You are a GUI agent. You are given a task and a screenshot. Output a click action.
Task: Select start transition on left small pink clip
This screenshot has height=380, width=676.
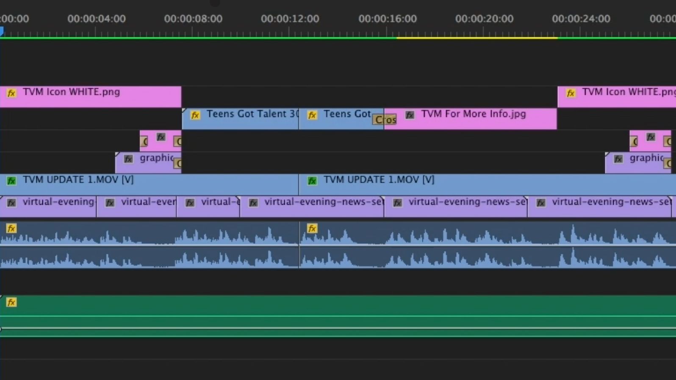pyautogui.click(x=144, y=141)
